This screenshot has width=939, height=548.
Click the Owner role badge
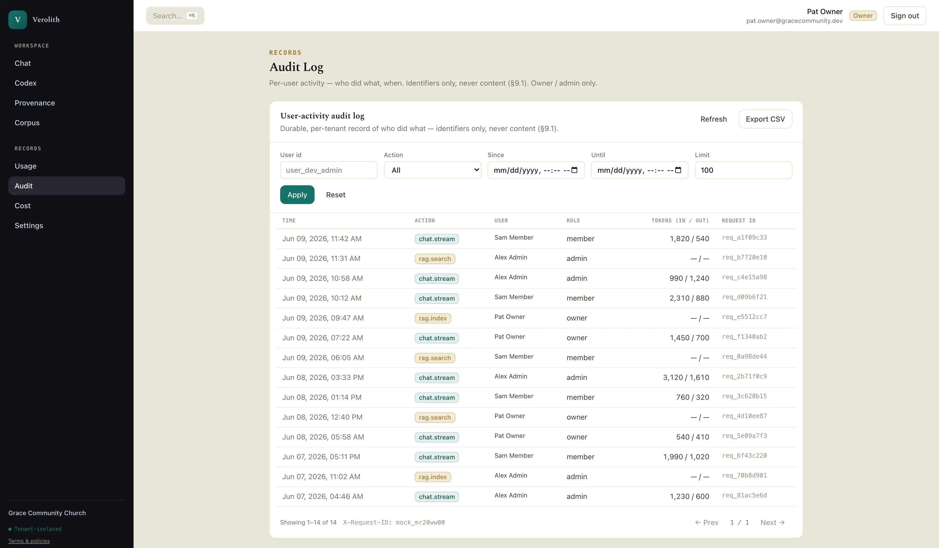[863, 16]
